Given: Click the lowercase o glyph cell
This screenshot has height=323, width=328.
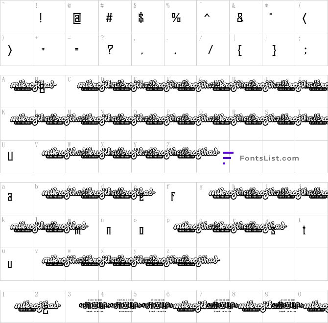Looking at the screenshot, I should (141, 230).
